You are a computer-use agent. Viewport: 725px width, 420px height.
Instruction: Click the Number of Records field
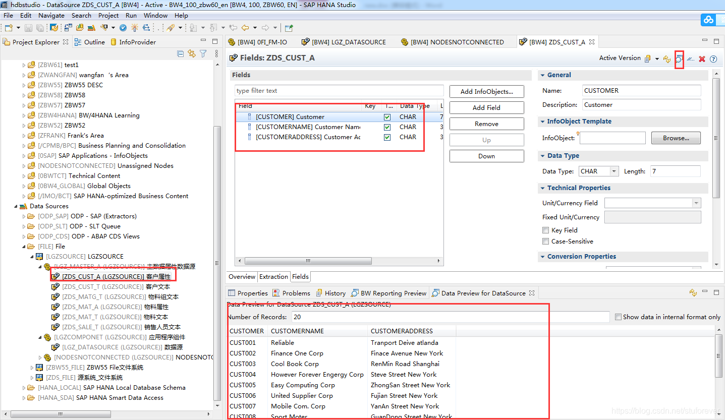(451, 317)
